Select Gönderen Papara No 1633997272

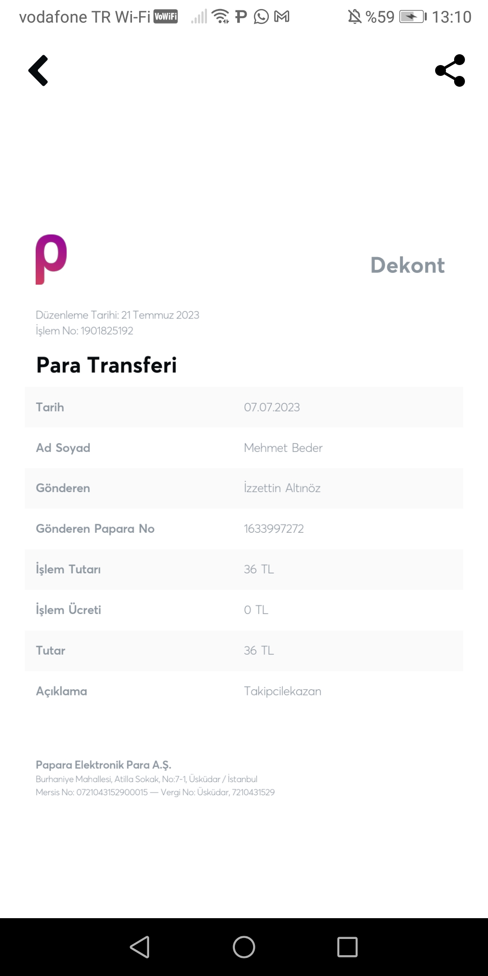click(x=274, y=529)
